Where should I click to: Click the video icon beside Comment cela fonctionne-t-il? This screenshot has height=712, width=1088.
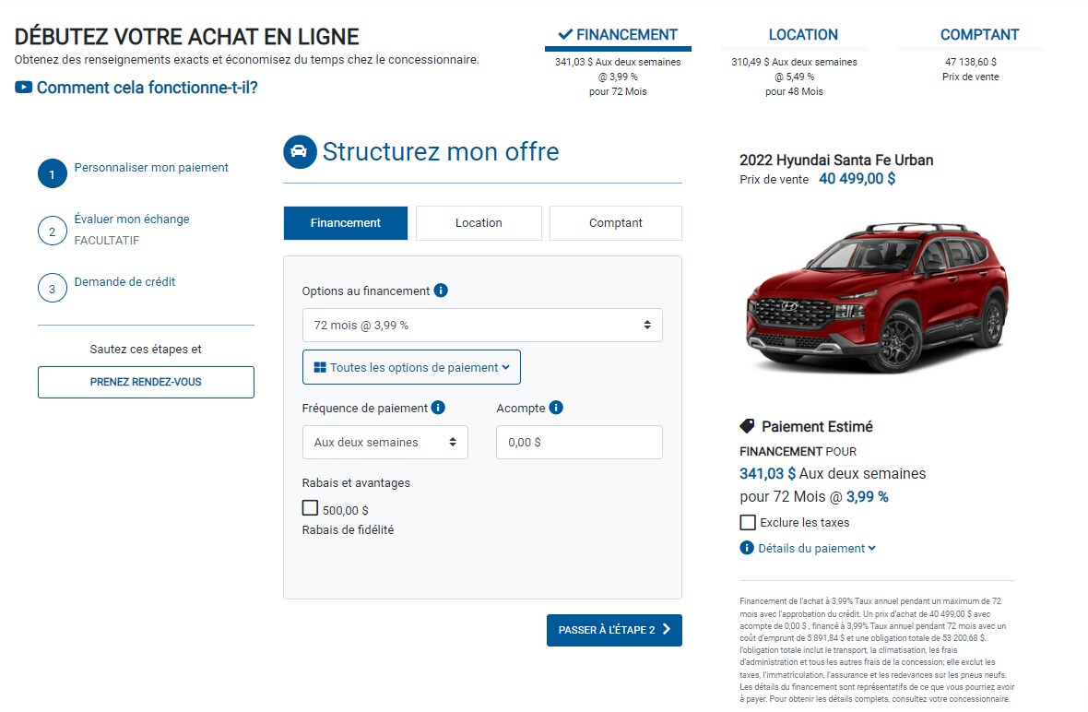(x=24, y=88)
